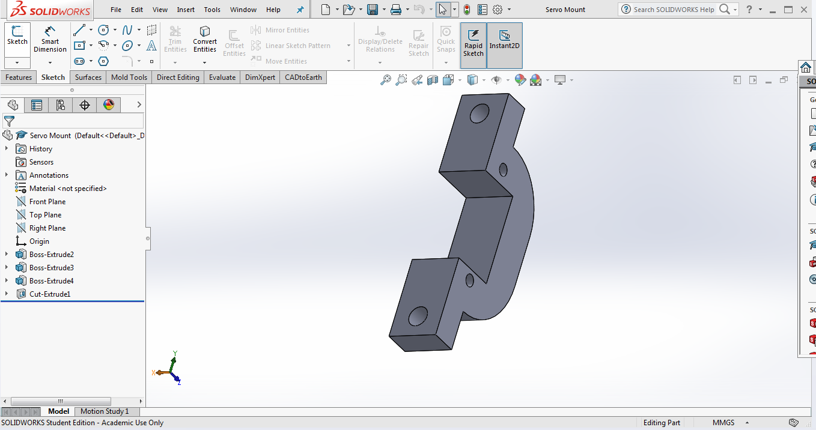Viewport: 816px width, 430px height.
Task: Expand Boss-Extrude3 feature
Action: coord(7,267)
